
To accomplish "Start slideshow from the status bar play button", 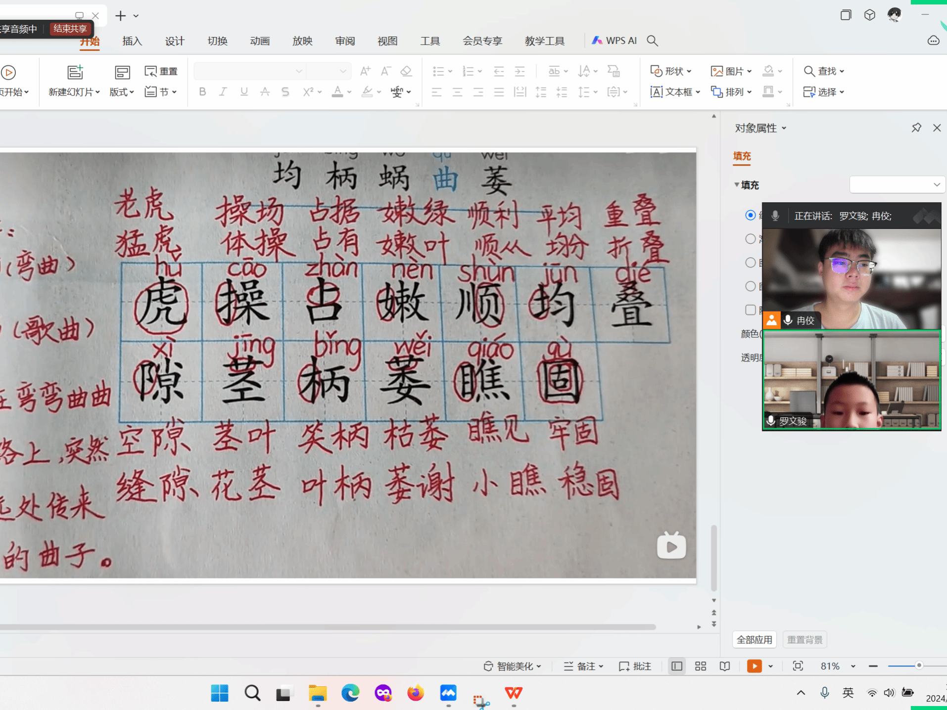I will [754, 666].
